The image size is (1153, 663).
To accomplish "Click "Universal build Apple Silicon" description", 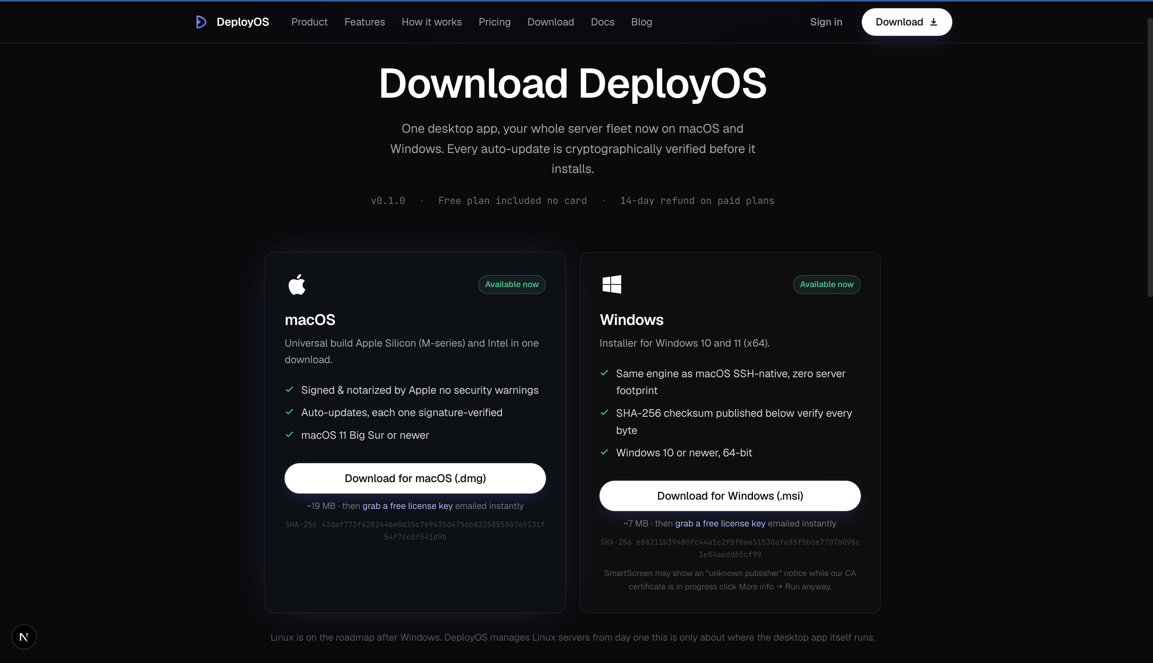I will click(411, 351).
